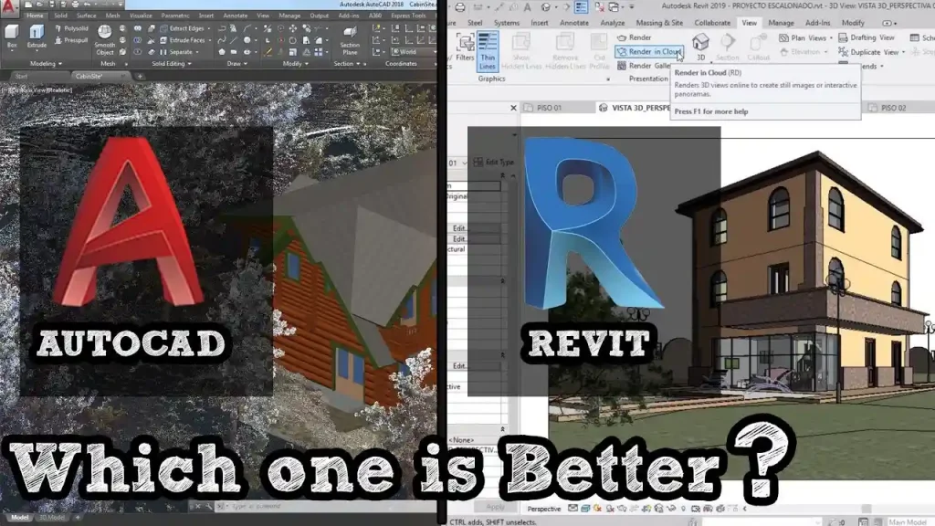935x526 pixels.
Task: Toggle Thin Lines in Graphics panel
Action: (488, 51)
